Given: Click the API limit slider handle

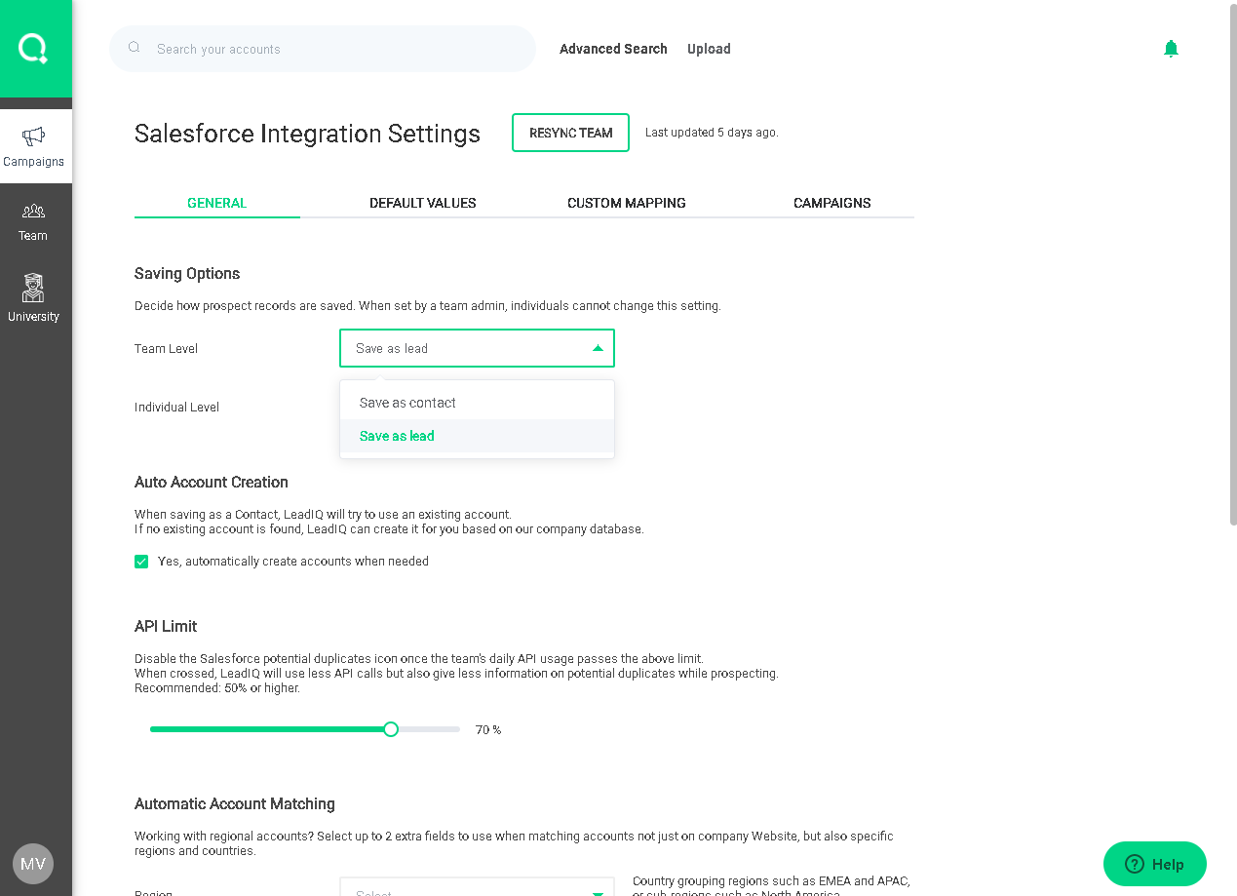Looking at the screenshot, I should (x=391, y=729).
